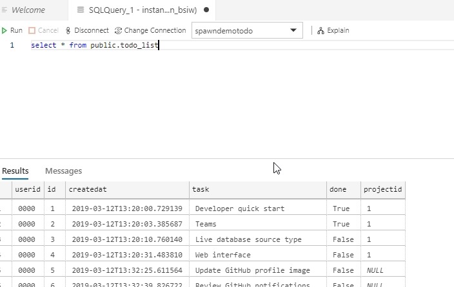Image resolution: width=454 pixels, height=287 pixels.
Task: Click the green Run play icon
Action: 5,30
